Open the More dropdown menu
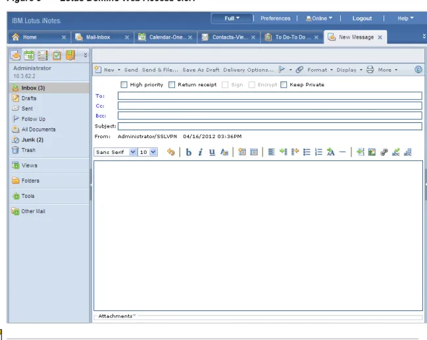Image resolution: width=427 pixels, height=340 pixels. [388, 70]
